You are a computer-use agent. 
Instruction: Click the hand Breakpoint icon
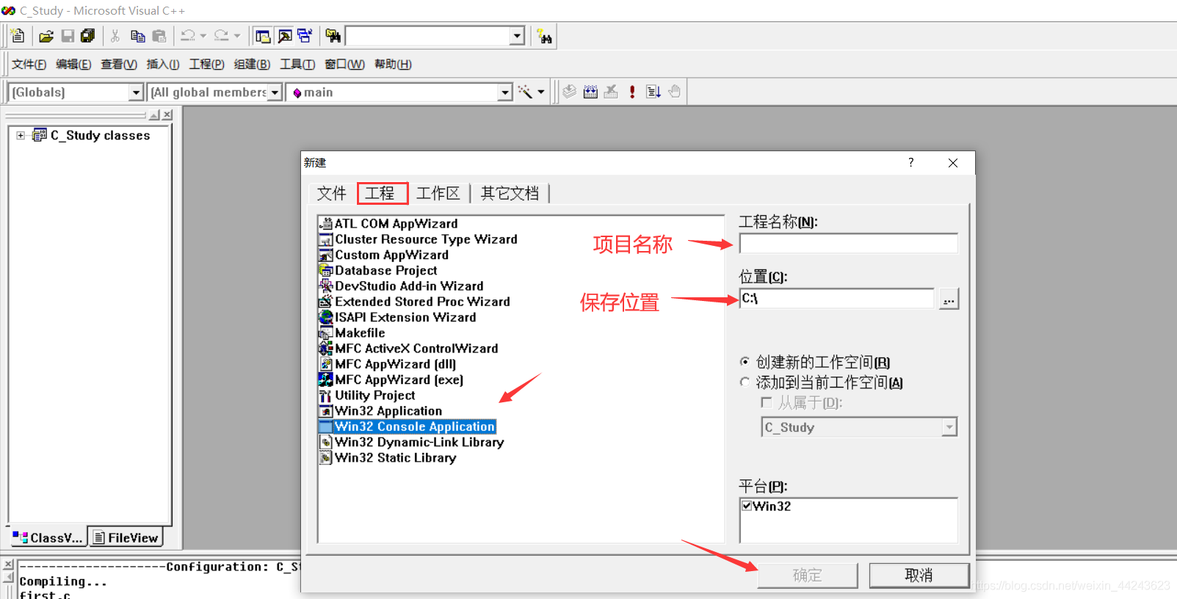click(674, 92)
